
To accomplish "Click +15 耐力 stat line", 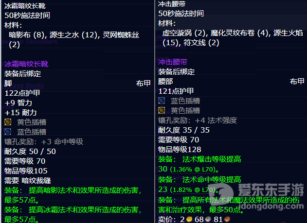I will point(20,113).
